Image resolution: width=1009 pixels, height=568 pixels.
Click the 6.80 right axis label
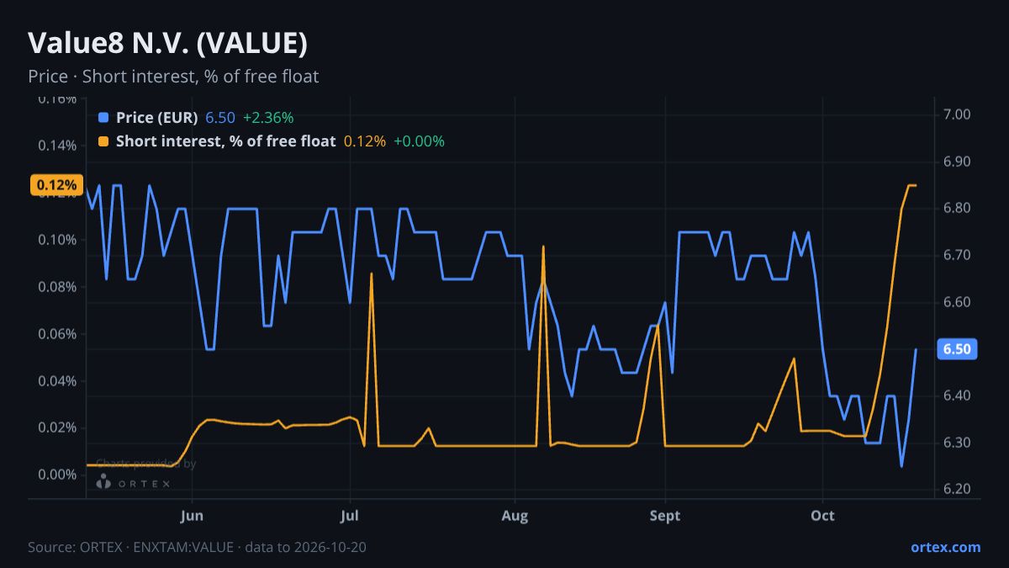(959, 209)
